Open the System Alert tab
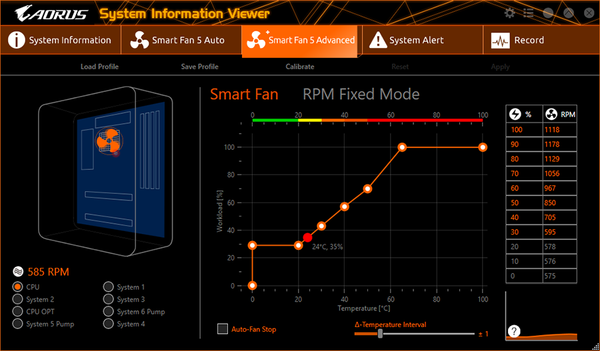 click(423, 40)
